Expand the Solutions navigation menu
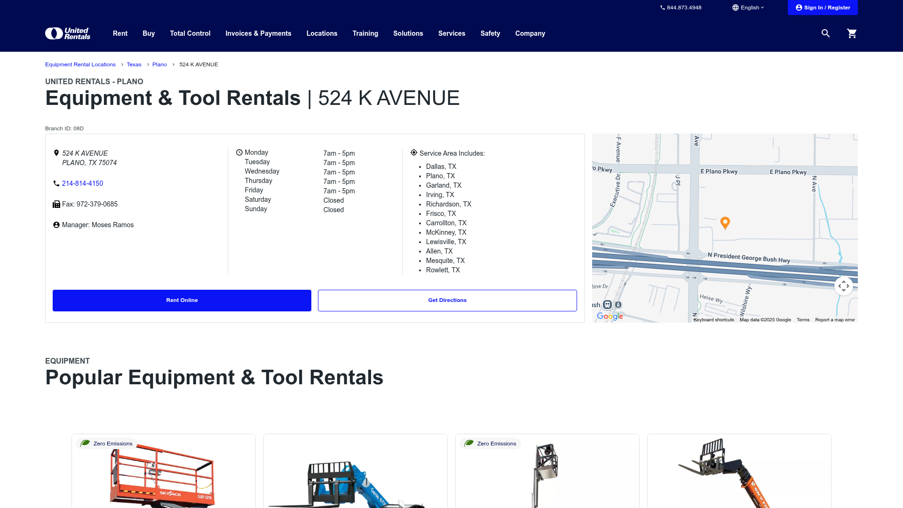 [408, 33]
